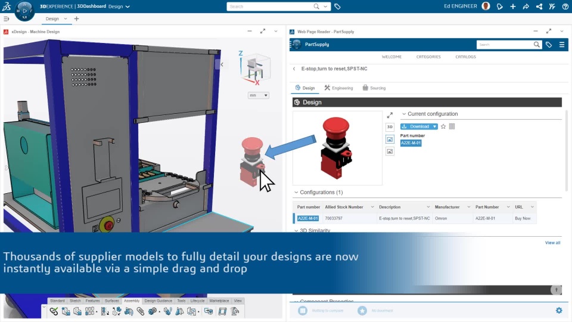Click the E-stop product thumbnail image

337,148
